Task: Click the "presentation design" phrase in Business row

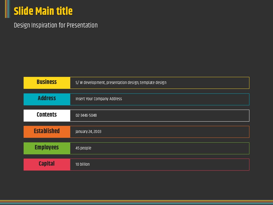Action: pyautogui.click(x=123, y=83)
